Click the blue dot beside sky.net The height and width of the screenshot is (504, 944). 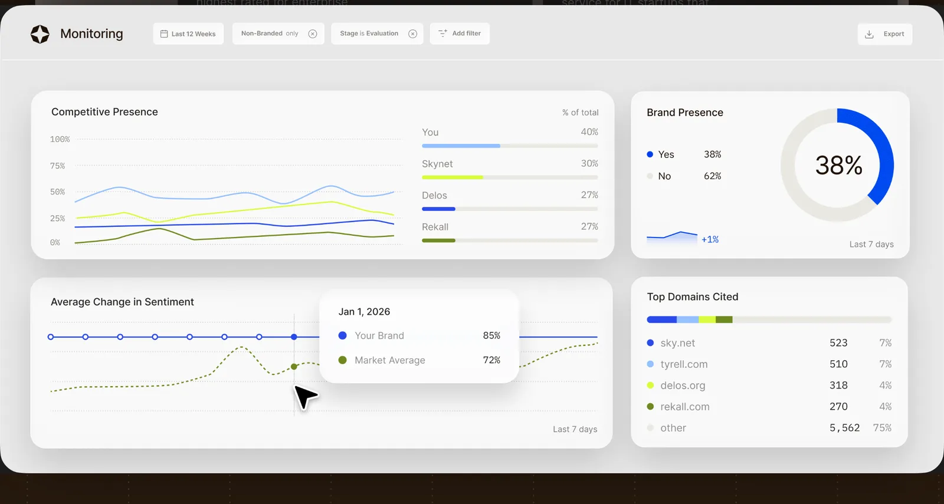[650, 342]
